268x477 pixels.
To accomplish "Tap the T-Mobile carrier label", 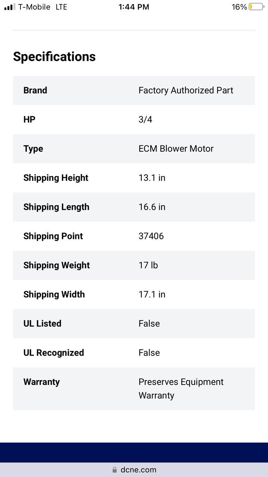I will 34,6.
